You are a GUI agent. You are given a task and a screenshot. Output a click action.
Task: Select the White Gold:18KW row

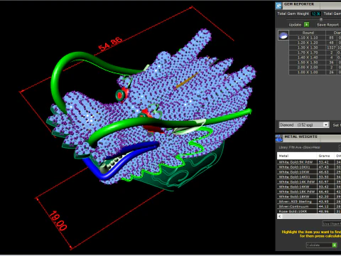[x=309, y=197]
